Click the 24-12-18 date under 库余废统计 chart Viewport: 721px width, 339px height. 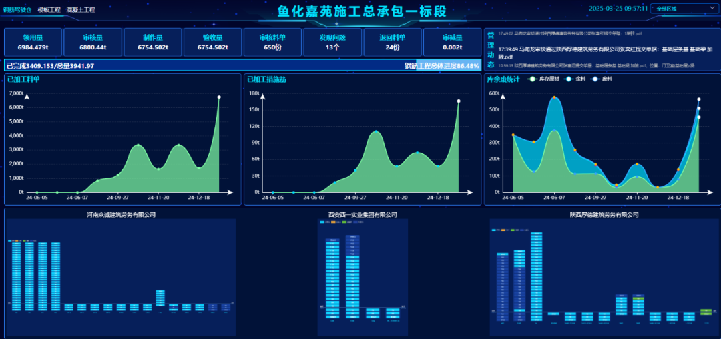click(678, 198)
